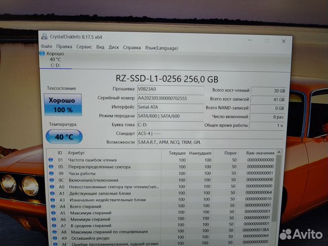The image size is (328, 246).
Task: Open the Правка menu
Action: pyautogui.click(x=64, y=46)
